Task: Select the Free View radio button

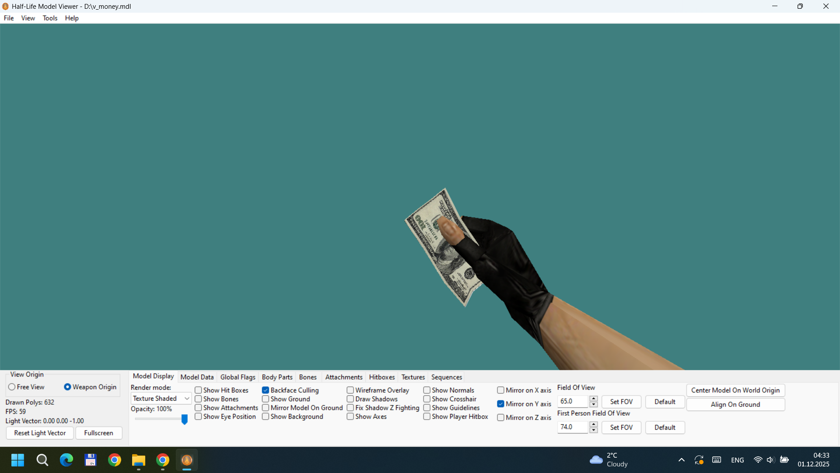Action: [12, 387]
